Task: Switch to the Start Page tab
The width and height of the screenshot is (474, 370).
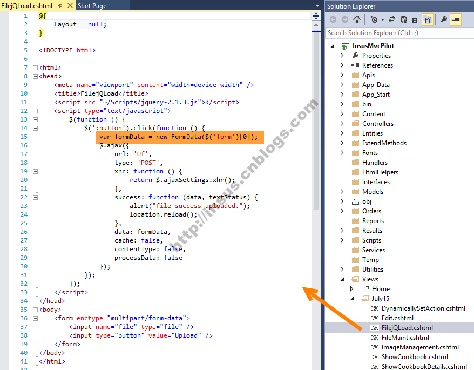Action: pyautogui.click(x=92, y=6)
